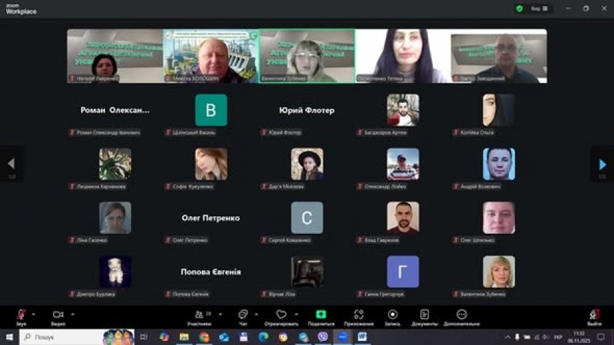Click the Leave meeting (Выйти) button
Image resolution: width=614 pixels, height=345 pixels.
click(594, 316)
